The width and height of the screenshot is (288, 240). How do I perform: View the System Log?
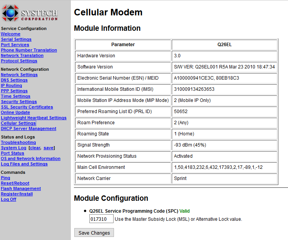coord(13,148)
